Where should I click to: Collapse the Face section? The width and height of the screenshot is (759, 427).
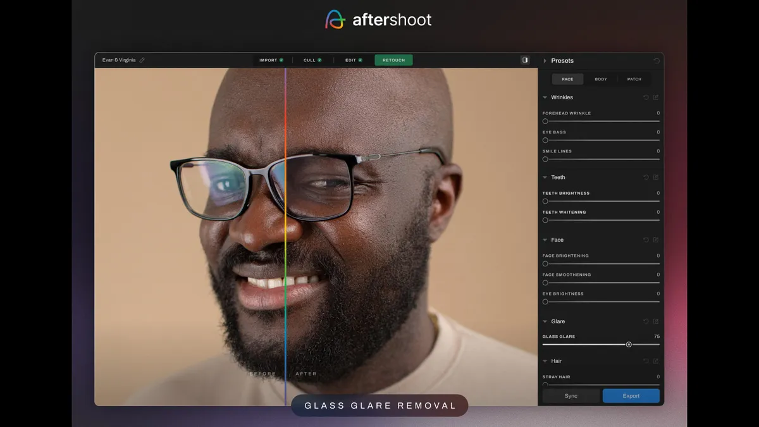[545, 240]
